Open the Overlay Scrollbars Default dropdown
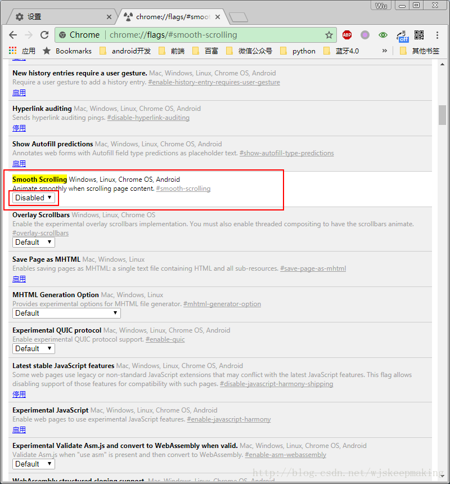The height and width of the screenshot is (484, 450). point(34,243)
